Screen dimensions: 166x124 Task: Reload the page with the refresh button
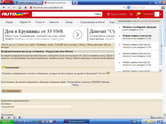pos(19,8)
